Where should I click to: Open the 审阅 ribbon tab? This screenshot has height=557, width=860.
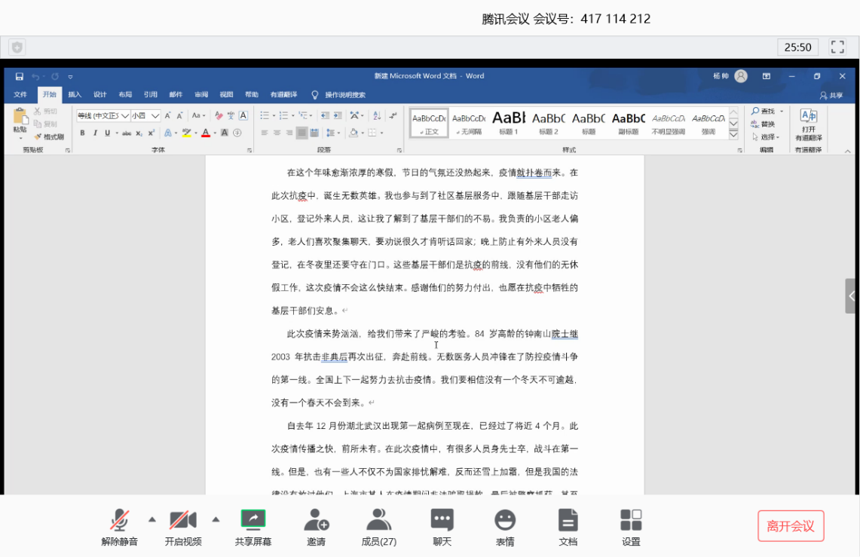(201, 95)
